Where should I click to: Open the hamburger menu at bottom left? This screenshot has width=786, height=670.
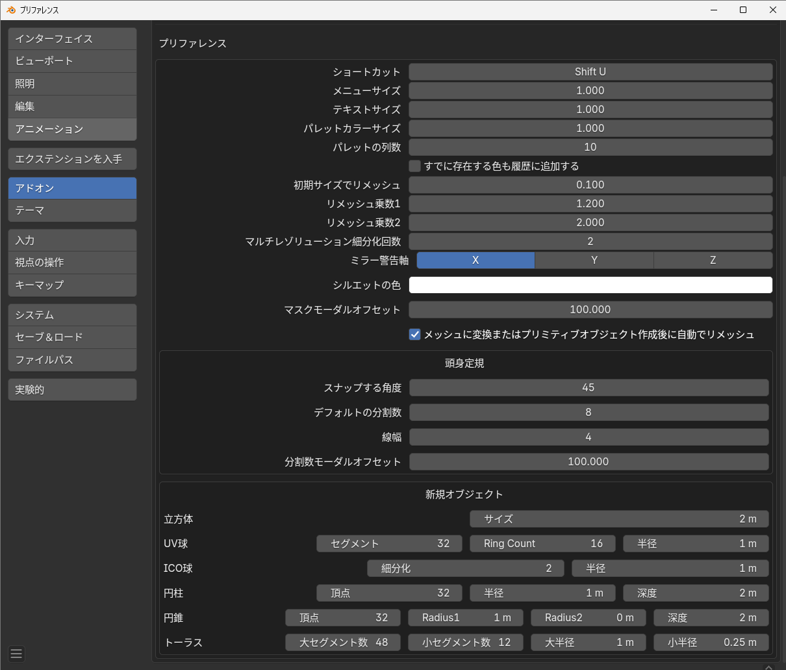coord(17,654)
